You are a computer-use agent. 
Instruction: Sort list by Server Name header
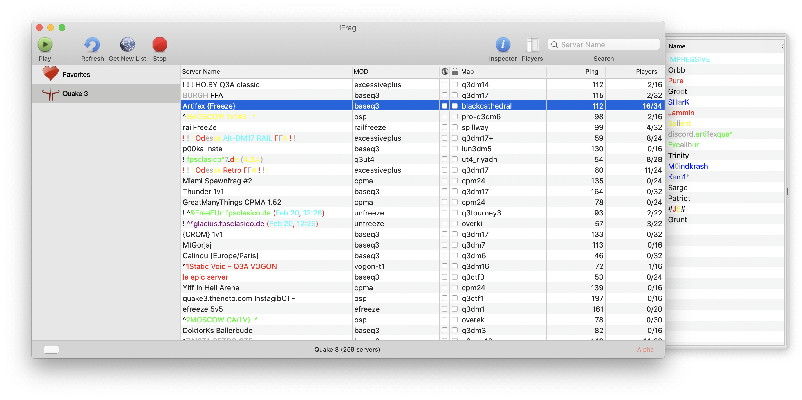coord(201,72)
